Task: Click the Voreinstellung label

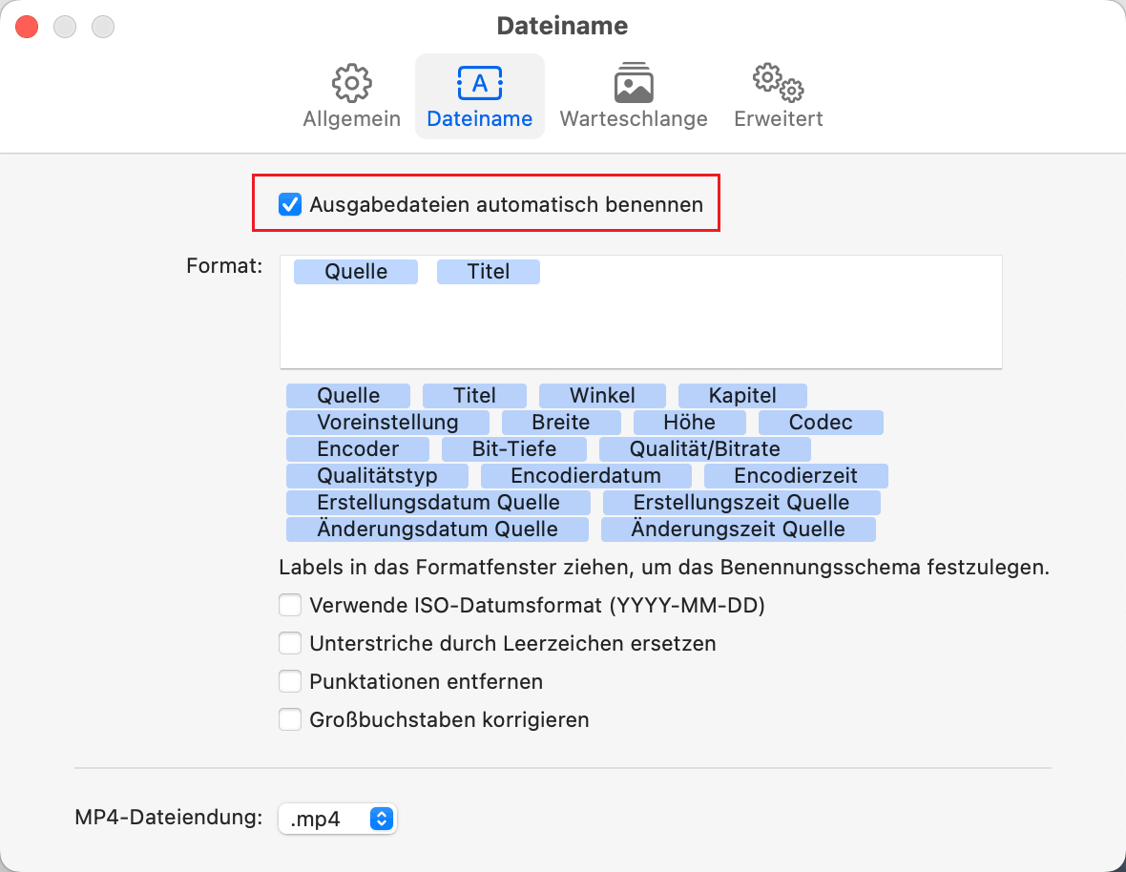Action: (387, 422)
